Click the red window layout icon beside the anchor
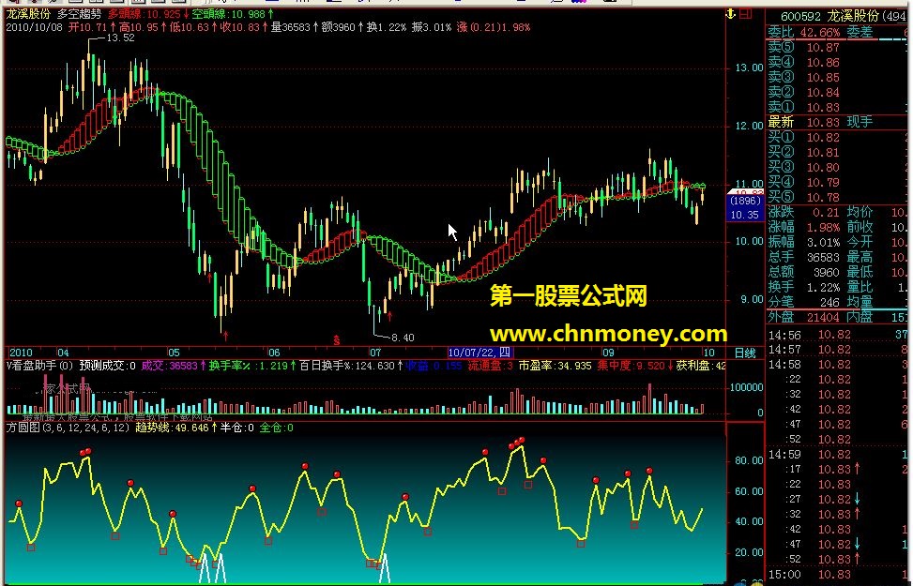The height and width of the screenshot is (586, 913). pos(746,14)
